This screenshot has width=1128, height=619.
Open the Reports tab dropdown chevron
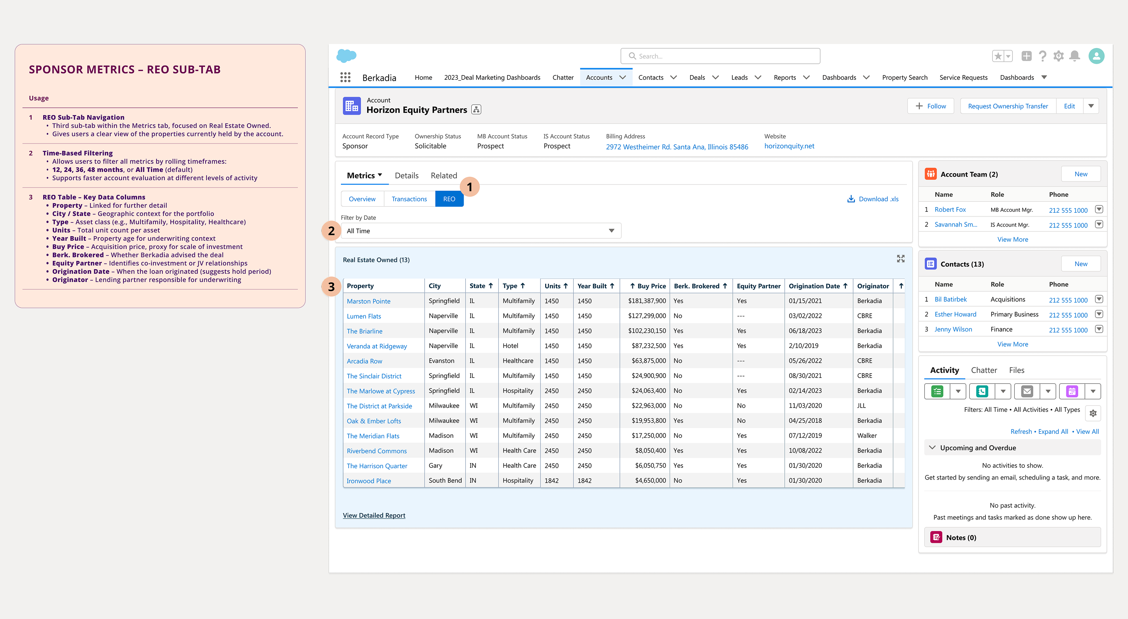point(806,77)
